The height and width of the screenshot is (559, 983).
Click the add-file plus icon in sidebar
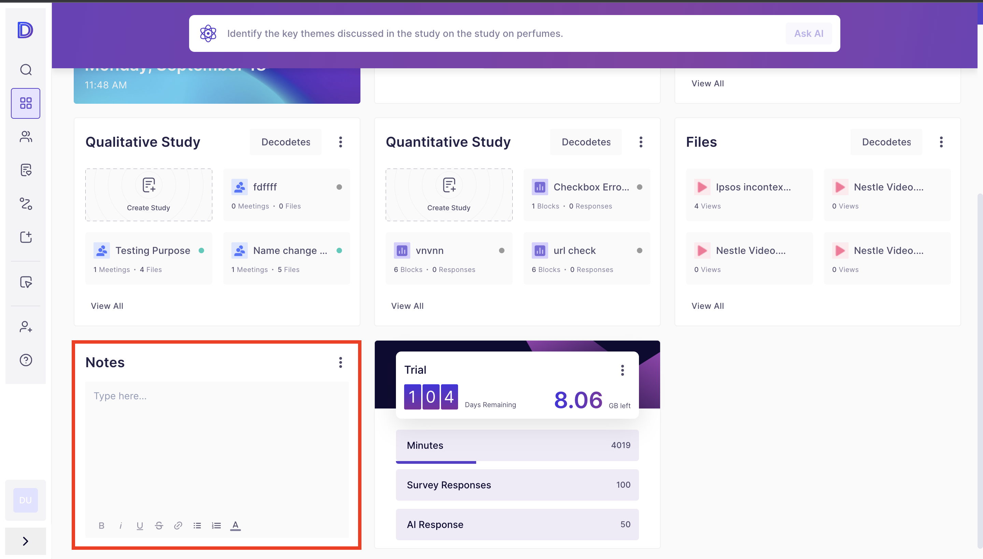26,237
